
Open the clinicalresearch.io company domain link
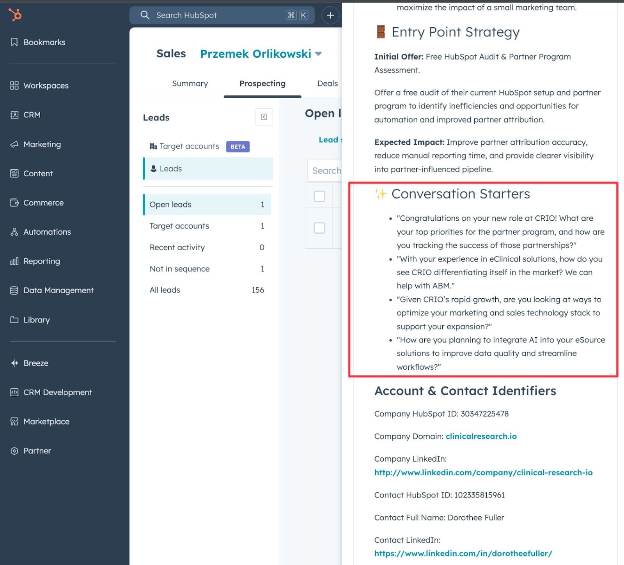click(x=481, y=436)
